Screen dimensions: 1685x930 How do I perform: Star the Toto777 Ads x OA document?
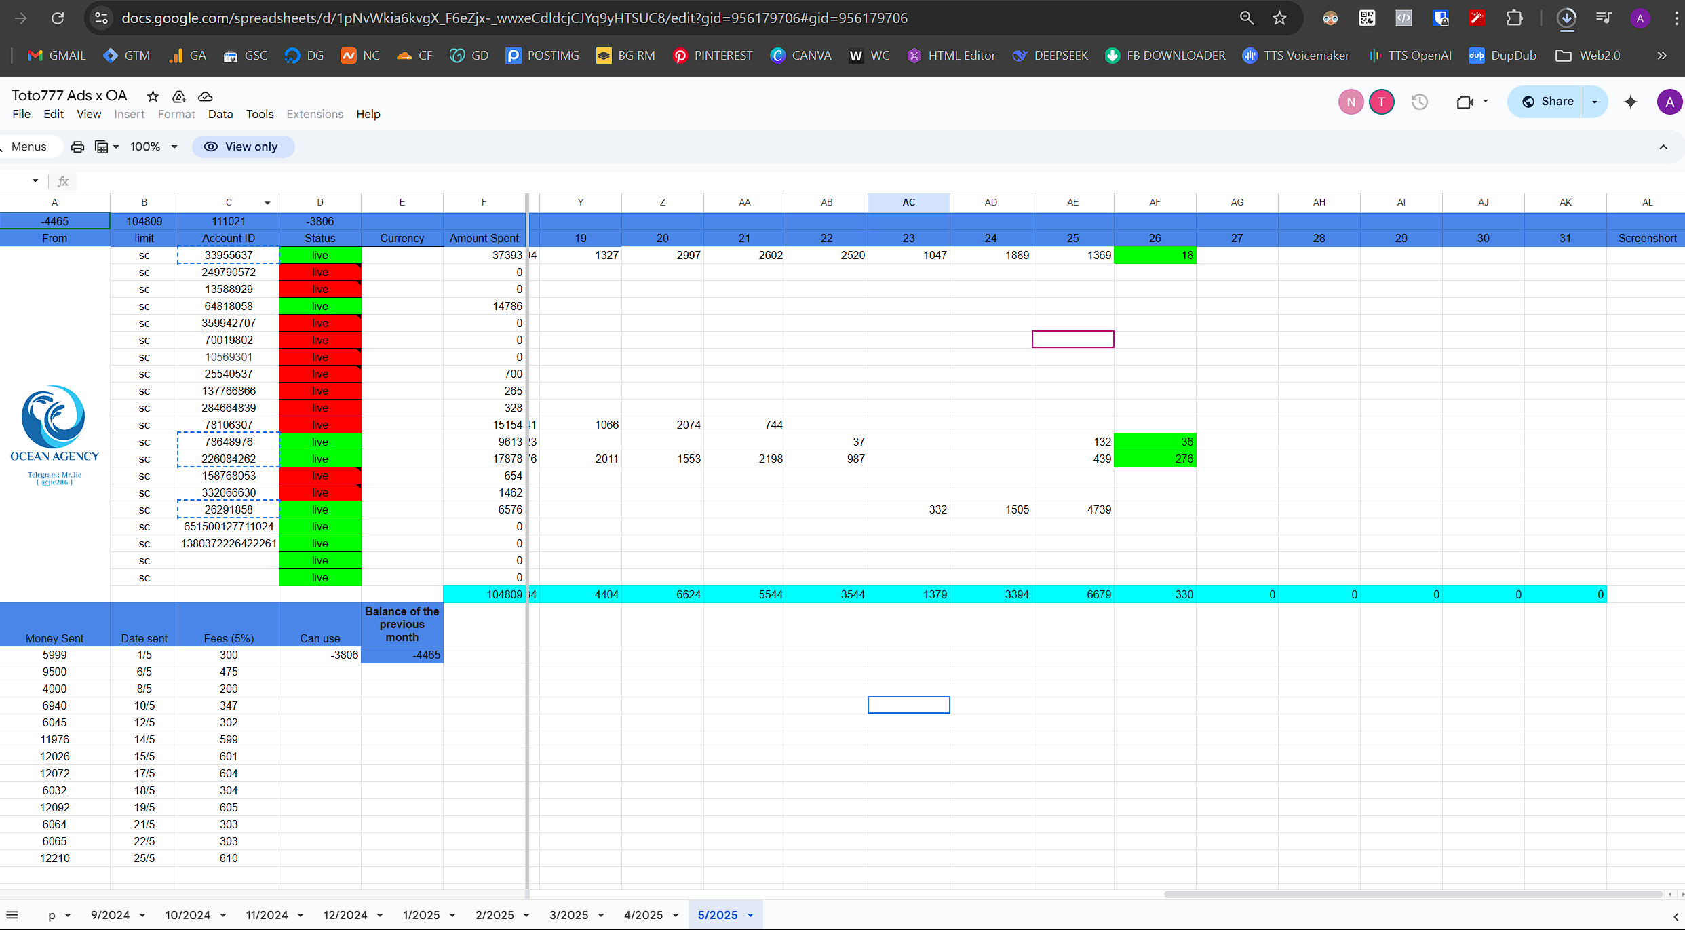click(153, 96)
